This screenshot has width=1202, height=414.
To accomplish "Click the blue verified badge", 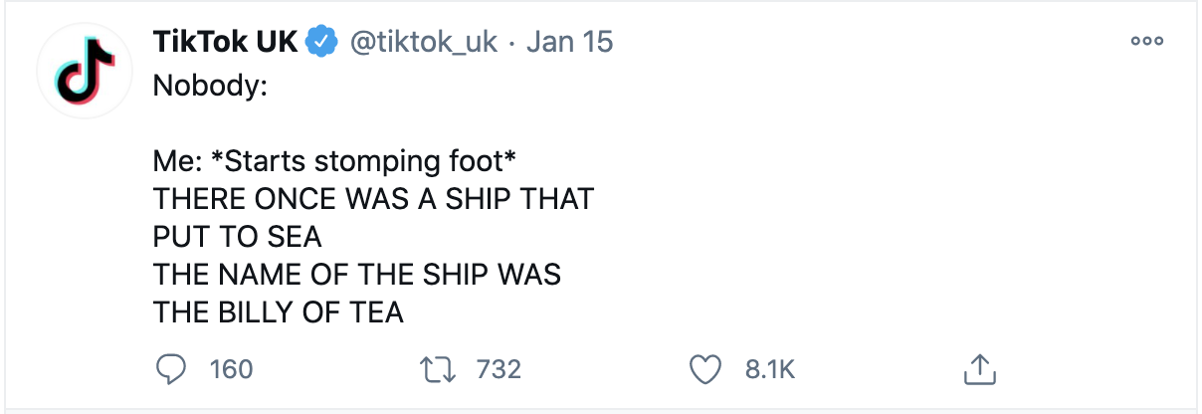I will pos(320,42).
